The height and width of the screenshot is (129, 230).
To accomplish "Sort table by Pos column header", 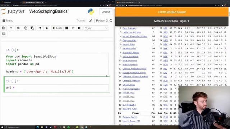I will click(x=153, y=113).
